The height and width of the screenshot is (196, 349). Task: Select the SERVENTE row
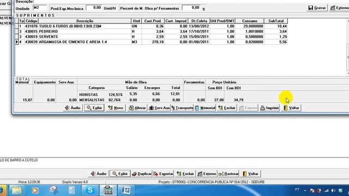coord(152,36)
